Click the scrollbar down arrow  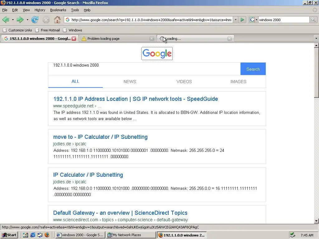click(x=317, y=221)
